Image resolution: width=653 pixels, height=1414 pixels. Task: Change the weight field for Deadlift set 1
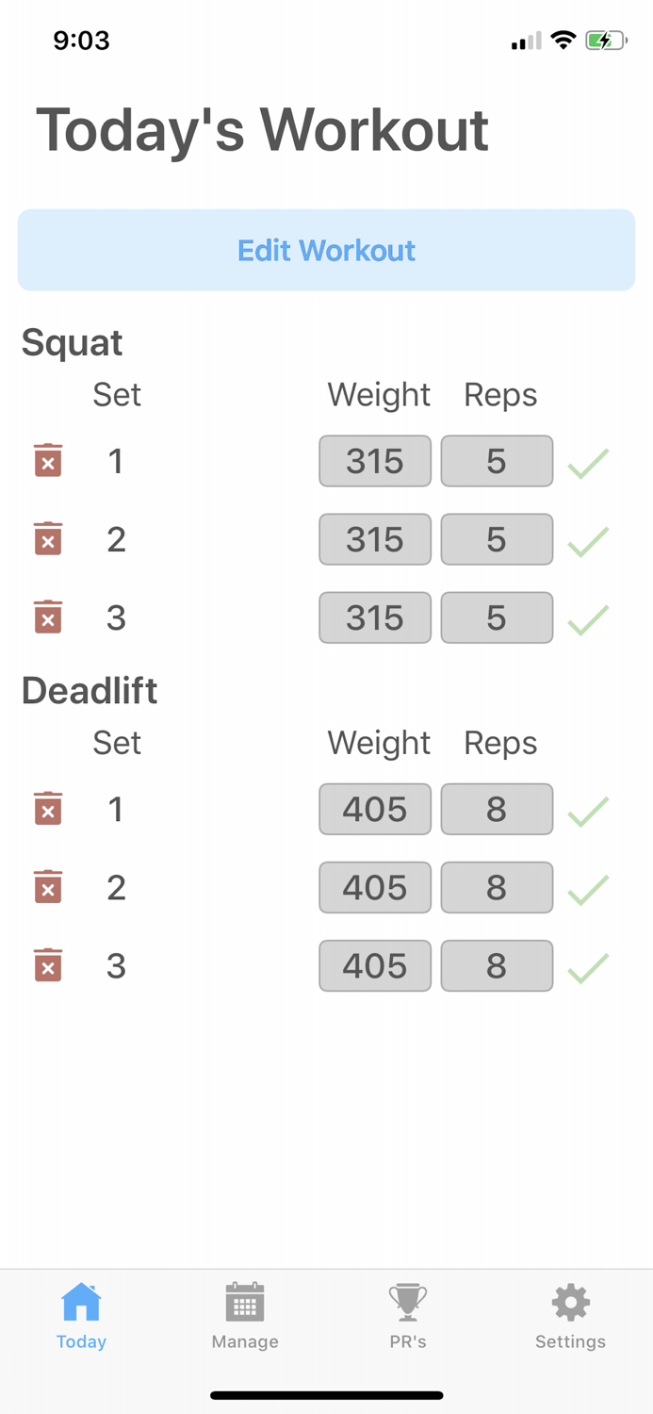(375, 809)
